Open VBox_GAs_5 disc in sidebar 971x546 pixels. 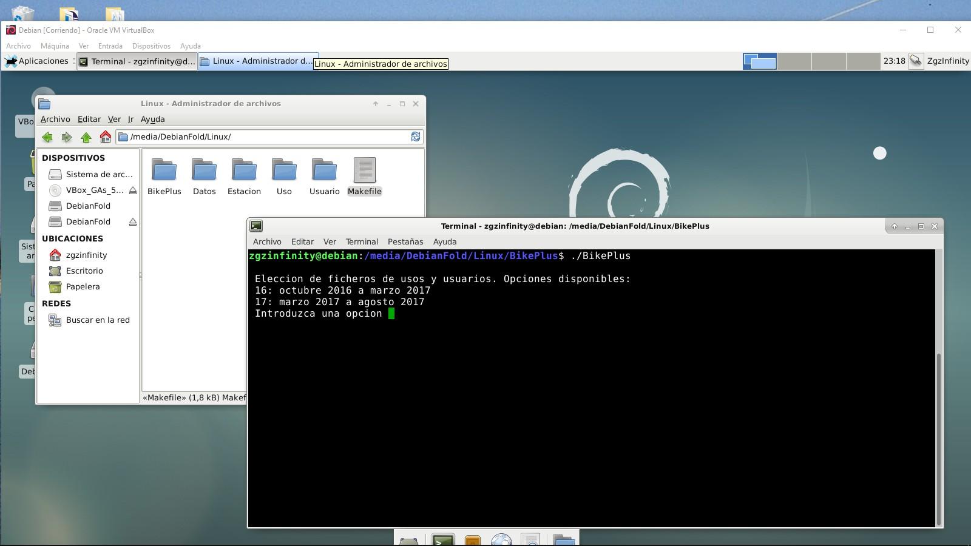(x=86, y=190)
